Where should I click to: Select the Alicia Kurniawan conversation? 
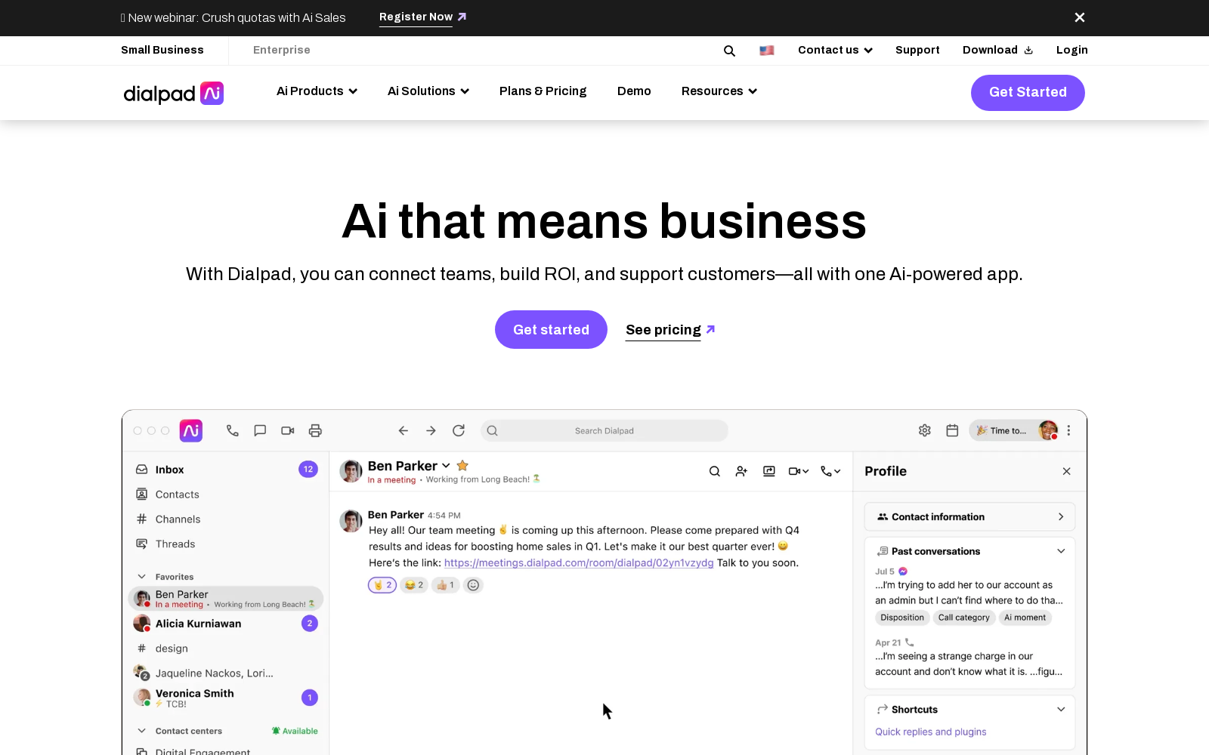pos(226,624)
